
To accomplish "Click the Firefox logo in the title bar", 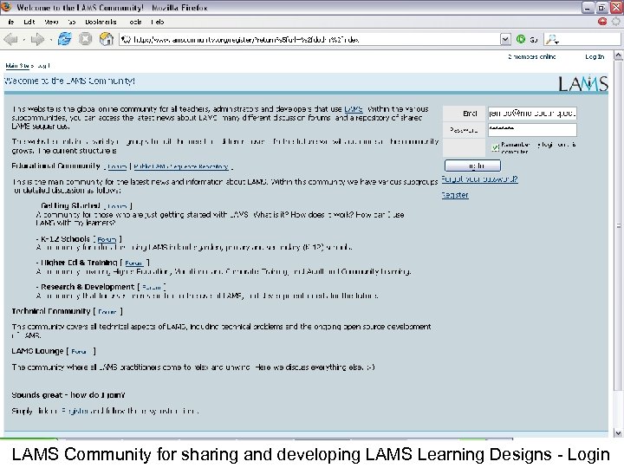I will click(6, 7).
